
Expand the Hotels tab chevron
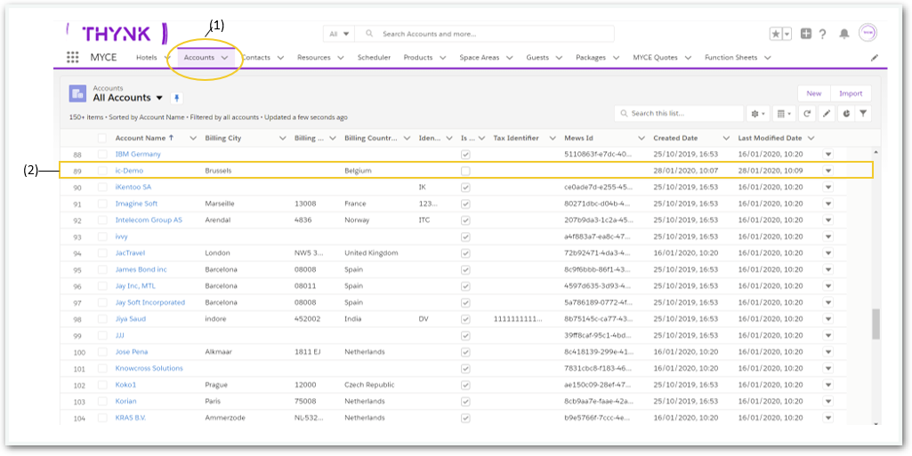[x=167, y=58]
